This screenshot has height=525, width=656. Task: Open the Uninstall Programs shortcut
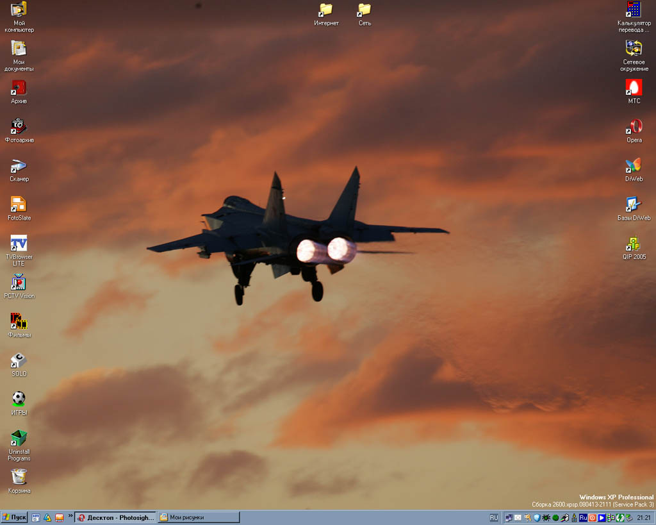[19, 438]
